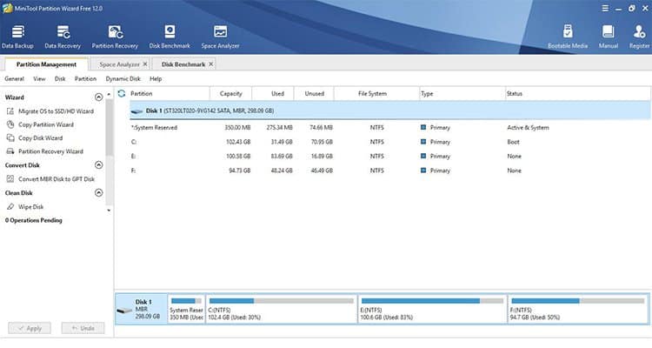Screen dimensions: 652x348
Task: Sort by Capacity column header
Action: (x=230, y=94)
